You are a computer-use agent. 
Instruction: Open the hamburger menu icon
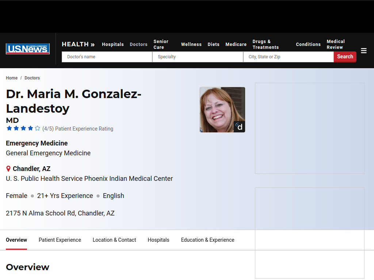[363, 51]
